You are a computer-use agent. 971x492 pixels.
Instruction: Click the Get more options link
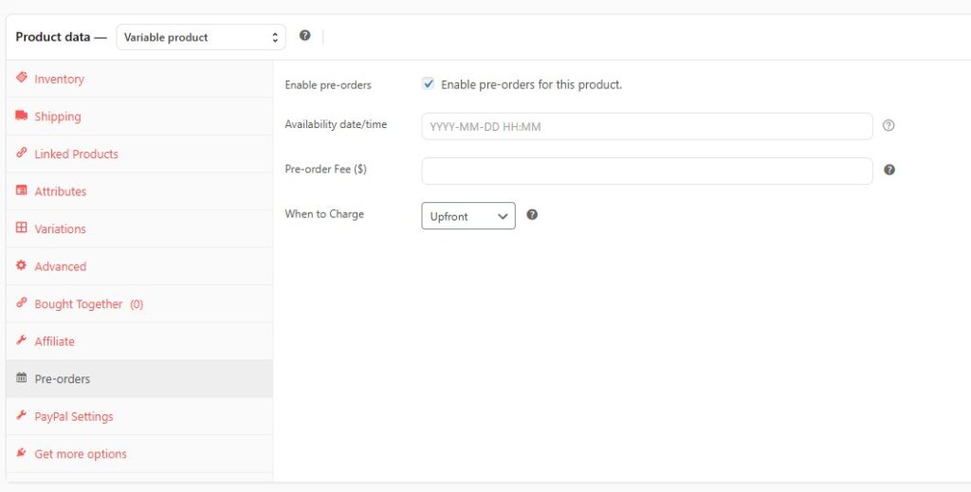(x=81, y=454)
